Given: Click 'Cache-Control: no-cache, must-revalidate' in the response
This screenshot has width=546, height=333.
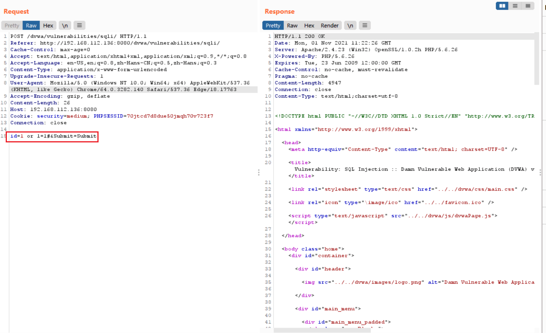Looking at the screenshot, I should coord(341,70).
